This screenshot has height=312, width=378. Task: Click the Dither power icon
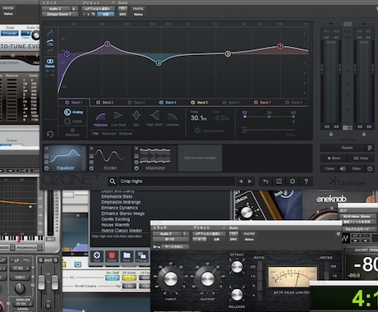370,168
